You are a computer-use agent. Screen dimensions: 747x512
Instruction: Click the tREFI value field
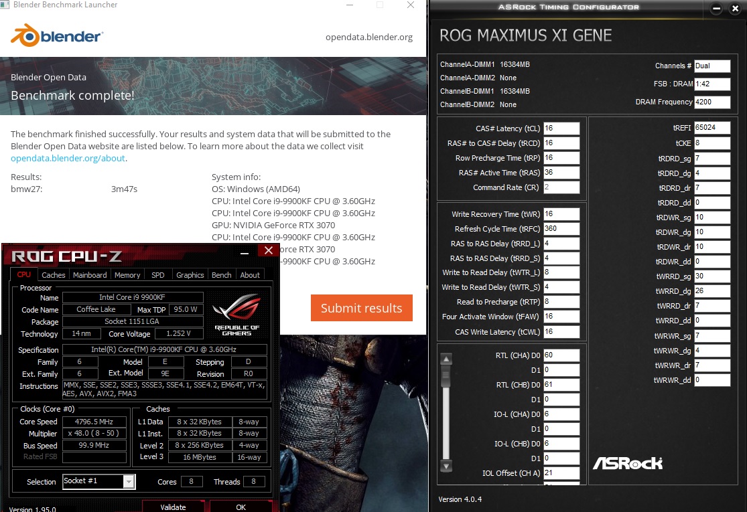711,128
